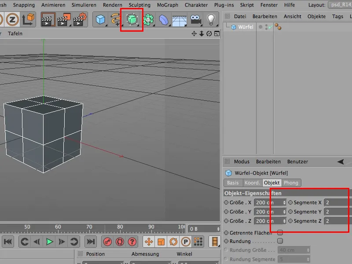Click the 0 B memory field stepper
Viewport: 352px width, 264px height.
coord(218,229)
